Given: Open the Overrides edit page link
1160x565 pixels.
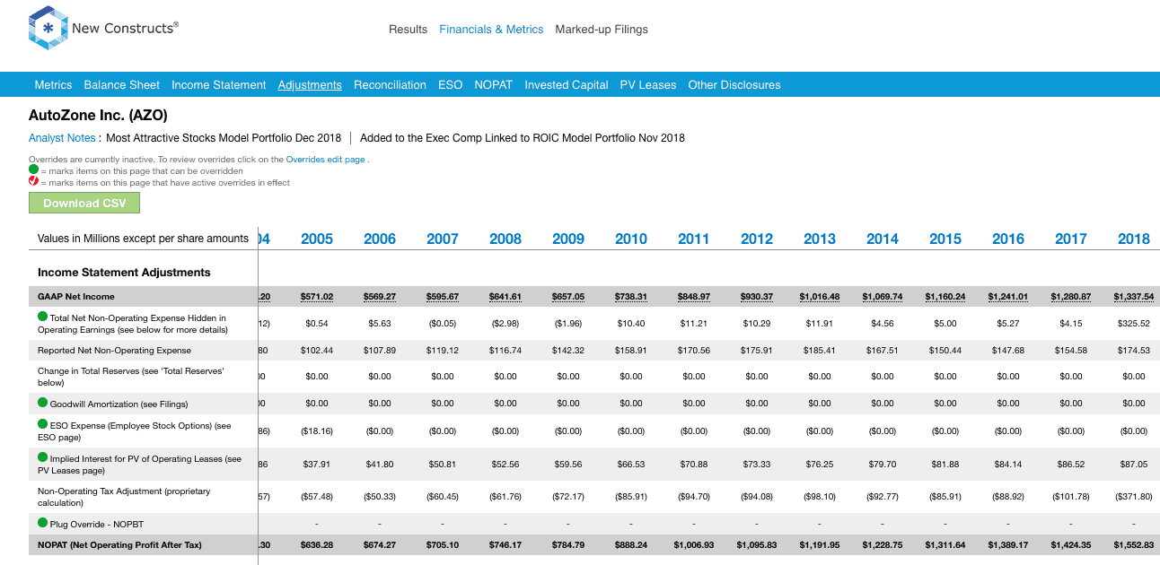Looking at the screenshot, I should tap(325, 160).
